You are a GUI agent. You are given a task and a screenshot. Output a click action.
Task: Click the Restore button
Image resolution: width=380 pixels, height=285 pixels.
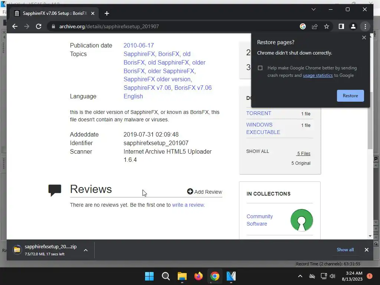point(350,96)
